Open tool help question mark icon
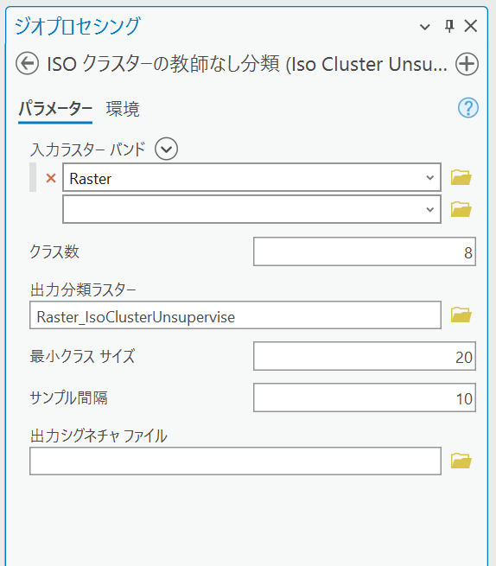496x566 pixels. coord(468,107)
